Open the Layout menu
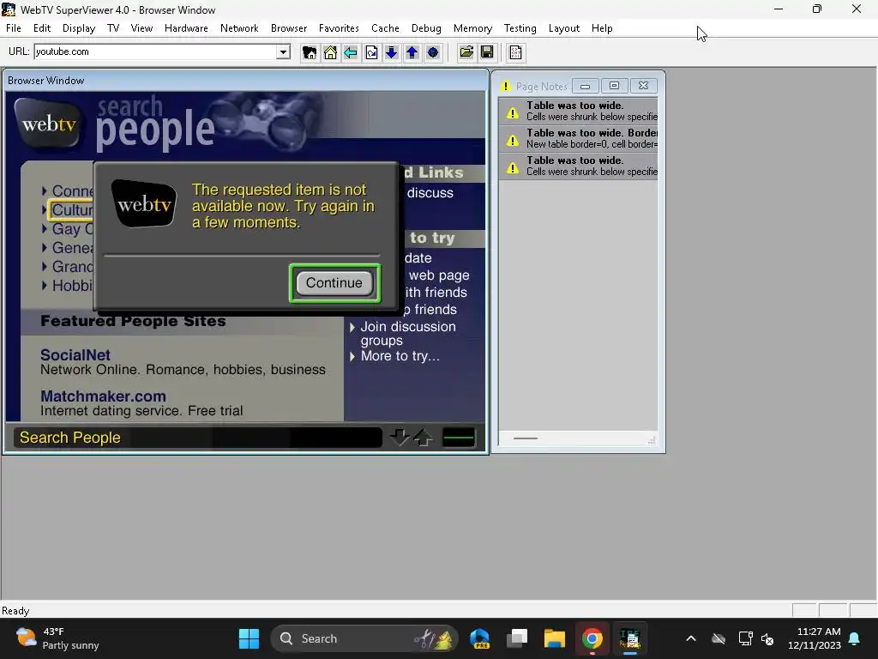The height and width of the screenshot is (659, 878). click(564, 28)
